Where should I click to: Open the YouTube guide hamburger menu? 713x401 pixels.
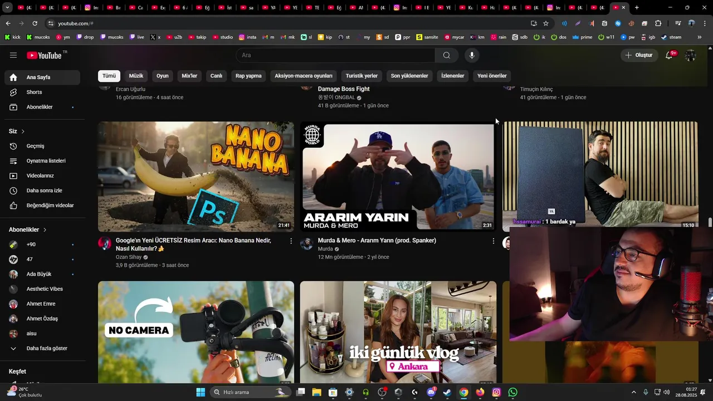pos(13,55)
